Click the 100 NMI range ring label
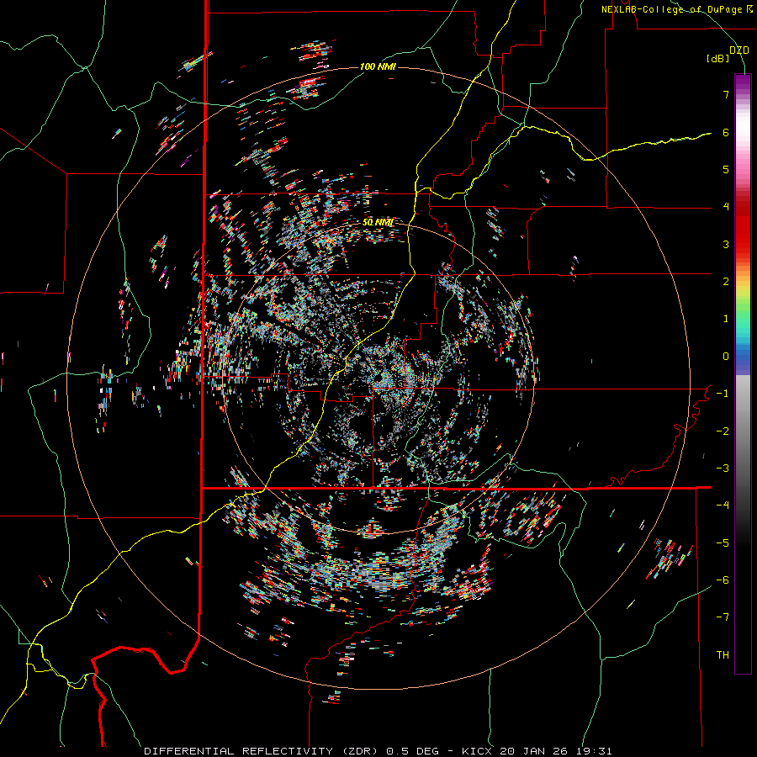The image size is (757, 757). pyautogui.click(x=378, y=66)
